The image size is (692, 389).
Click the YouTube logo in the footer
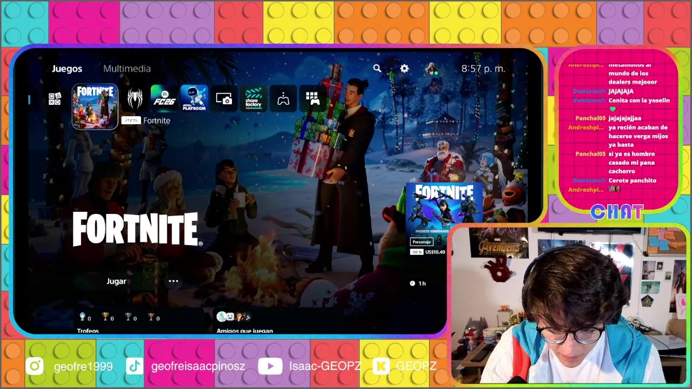(x=270, y=366)
